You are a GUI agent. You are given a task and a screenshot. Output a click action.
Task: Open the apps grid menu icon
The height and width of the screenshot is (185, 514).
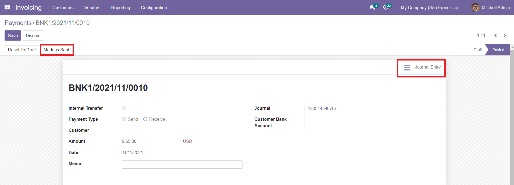tap(7, 7)
